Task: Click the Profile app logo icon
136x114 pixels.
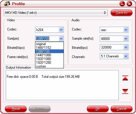Action: point(7,3)
